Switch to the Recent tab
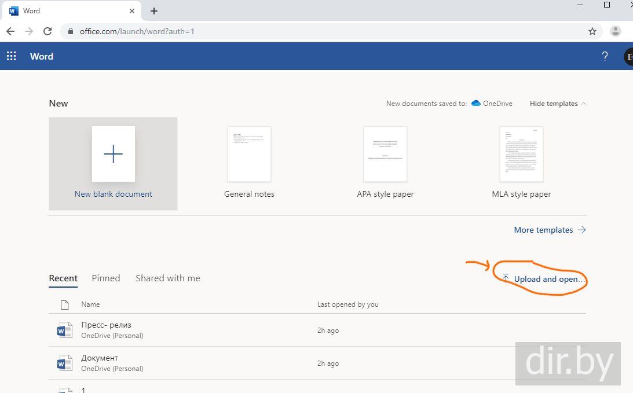Viewport: 633px width, 393px height. point(63,278)
